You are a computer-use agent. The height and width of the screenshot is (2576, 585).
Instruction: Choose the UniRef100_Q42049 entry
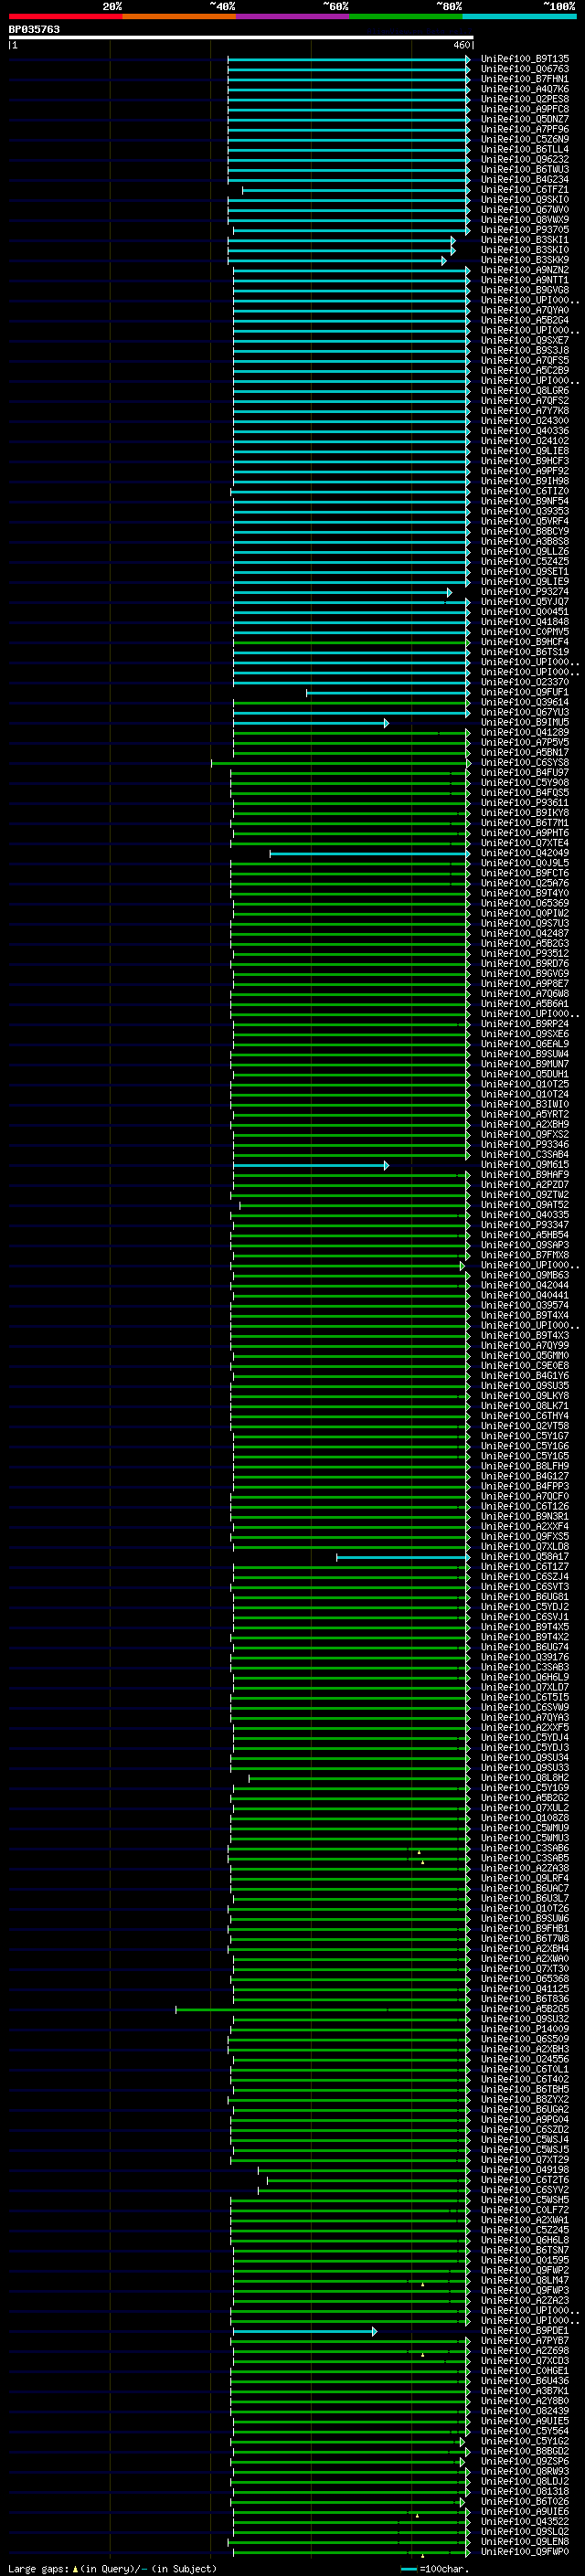(x=525, y=853)
